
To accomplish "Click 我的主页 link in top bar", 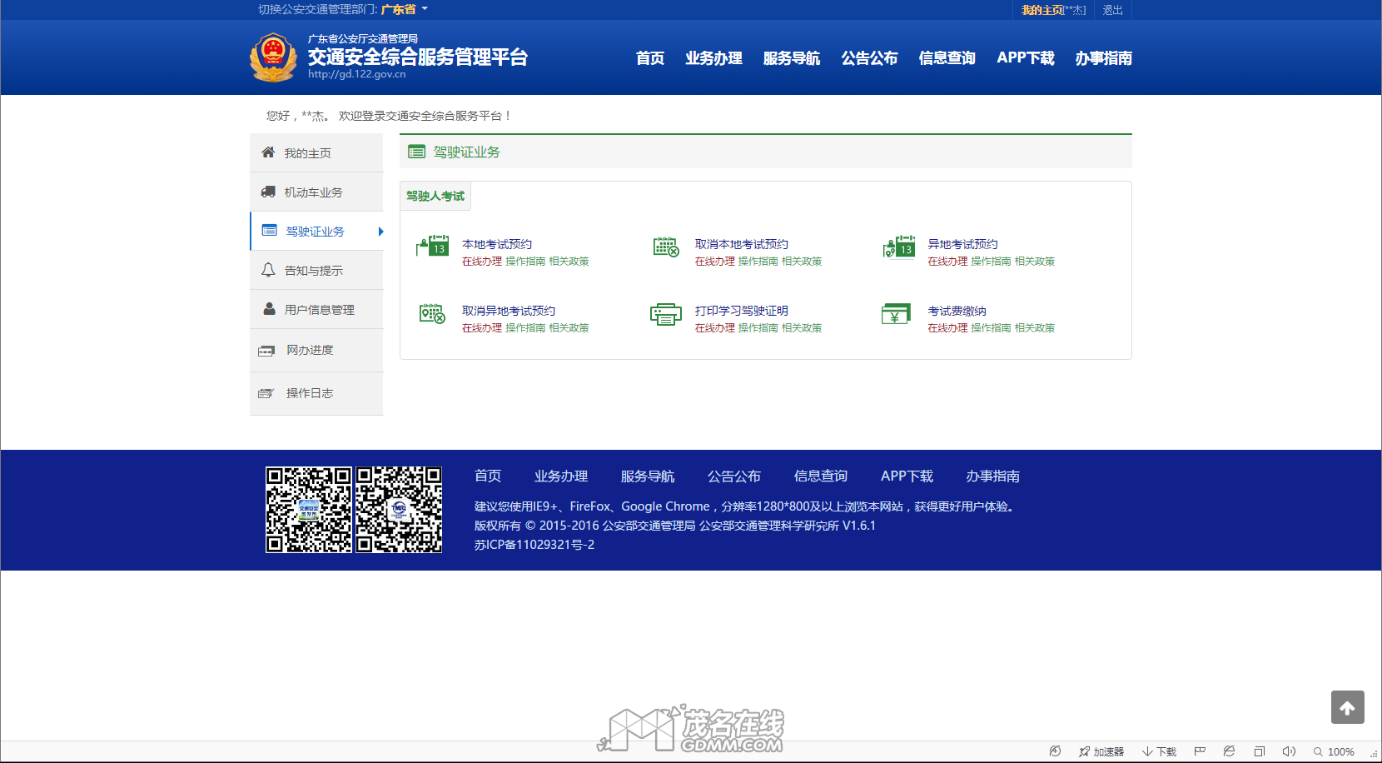I will [1042, 10].
